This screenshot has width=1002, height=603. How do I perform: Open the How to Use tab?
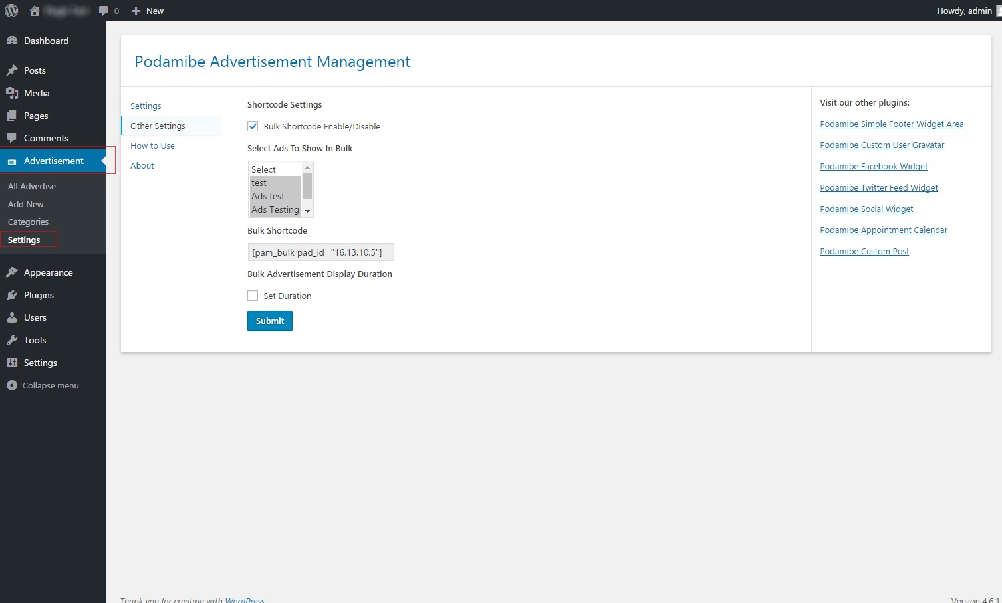tap(152, 146)
